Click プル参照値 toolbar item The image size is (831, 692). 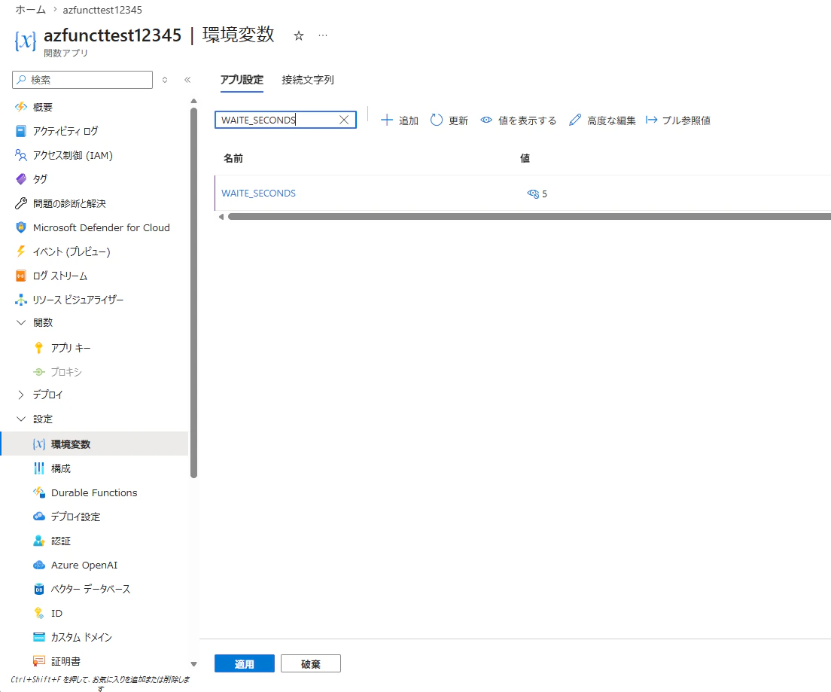click(x=678, y=120)
